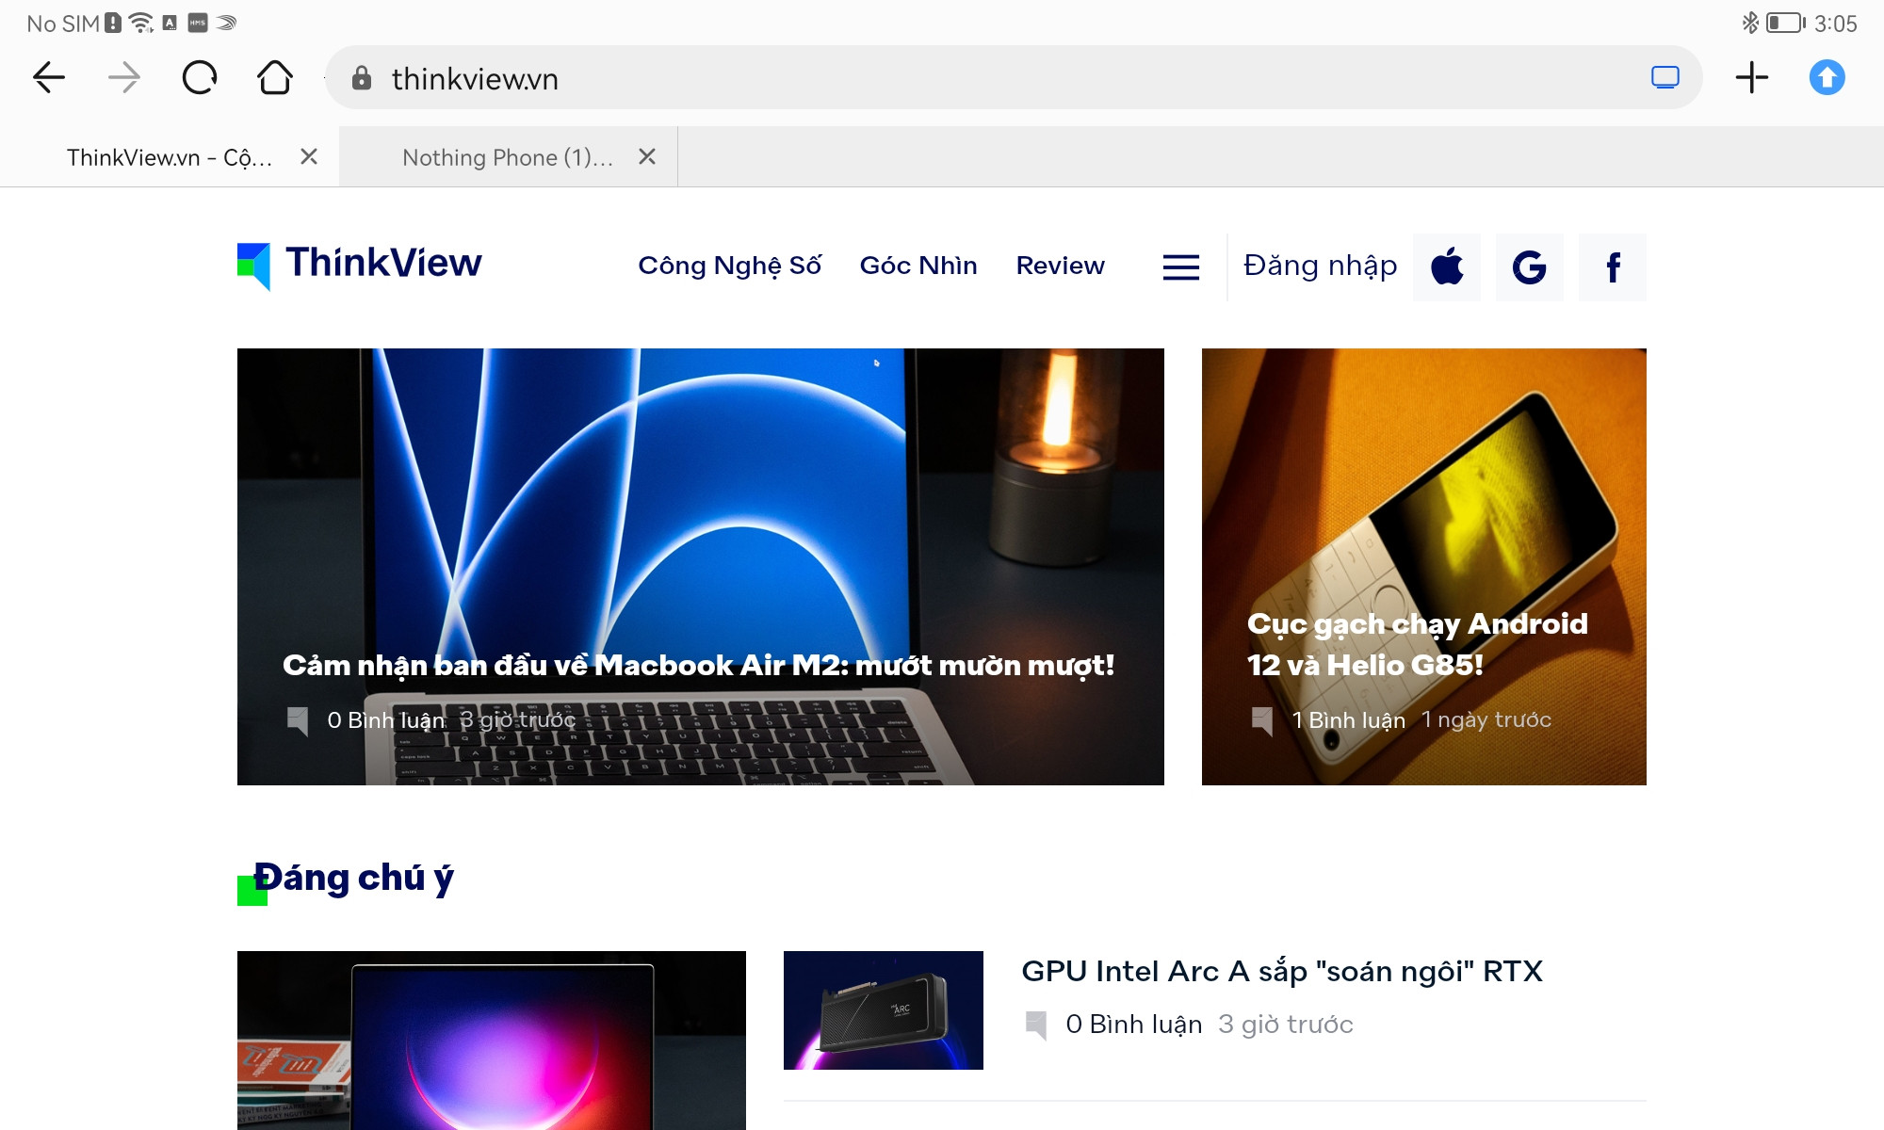Open '0 Bình luận' on Macbook article
This screenshot has height=1130, width=1884.
point(385,720)
